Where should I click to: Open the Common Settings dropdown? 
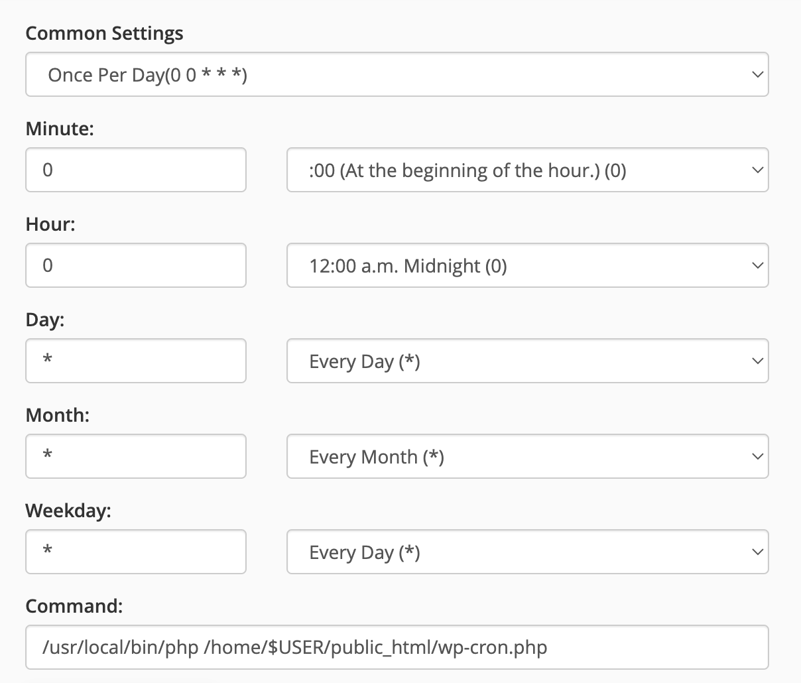point(397,75)
